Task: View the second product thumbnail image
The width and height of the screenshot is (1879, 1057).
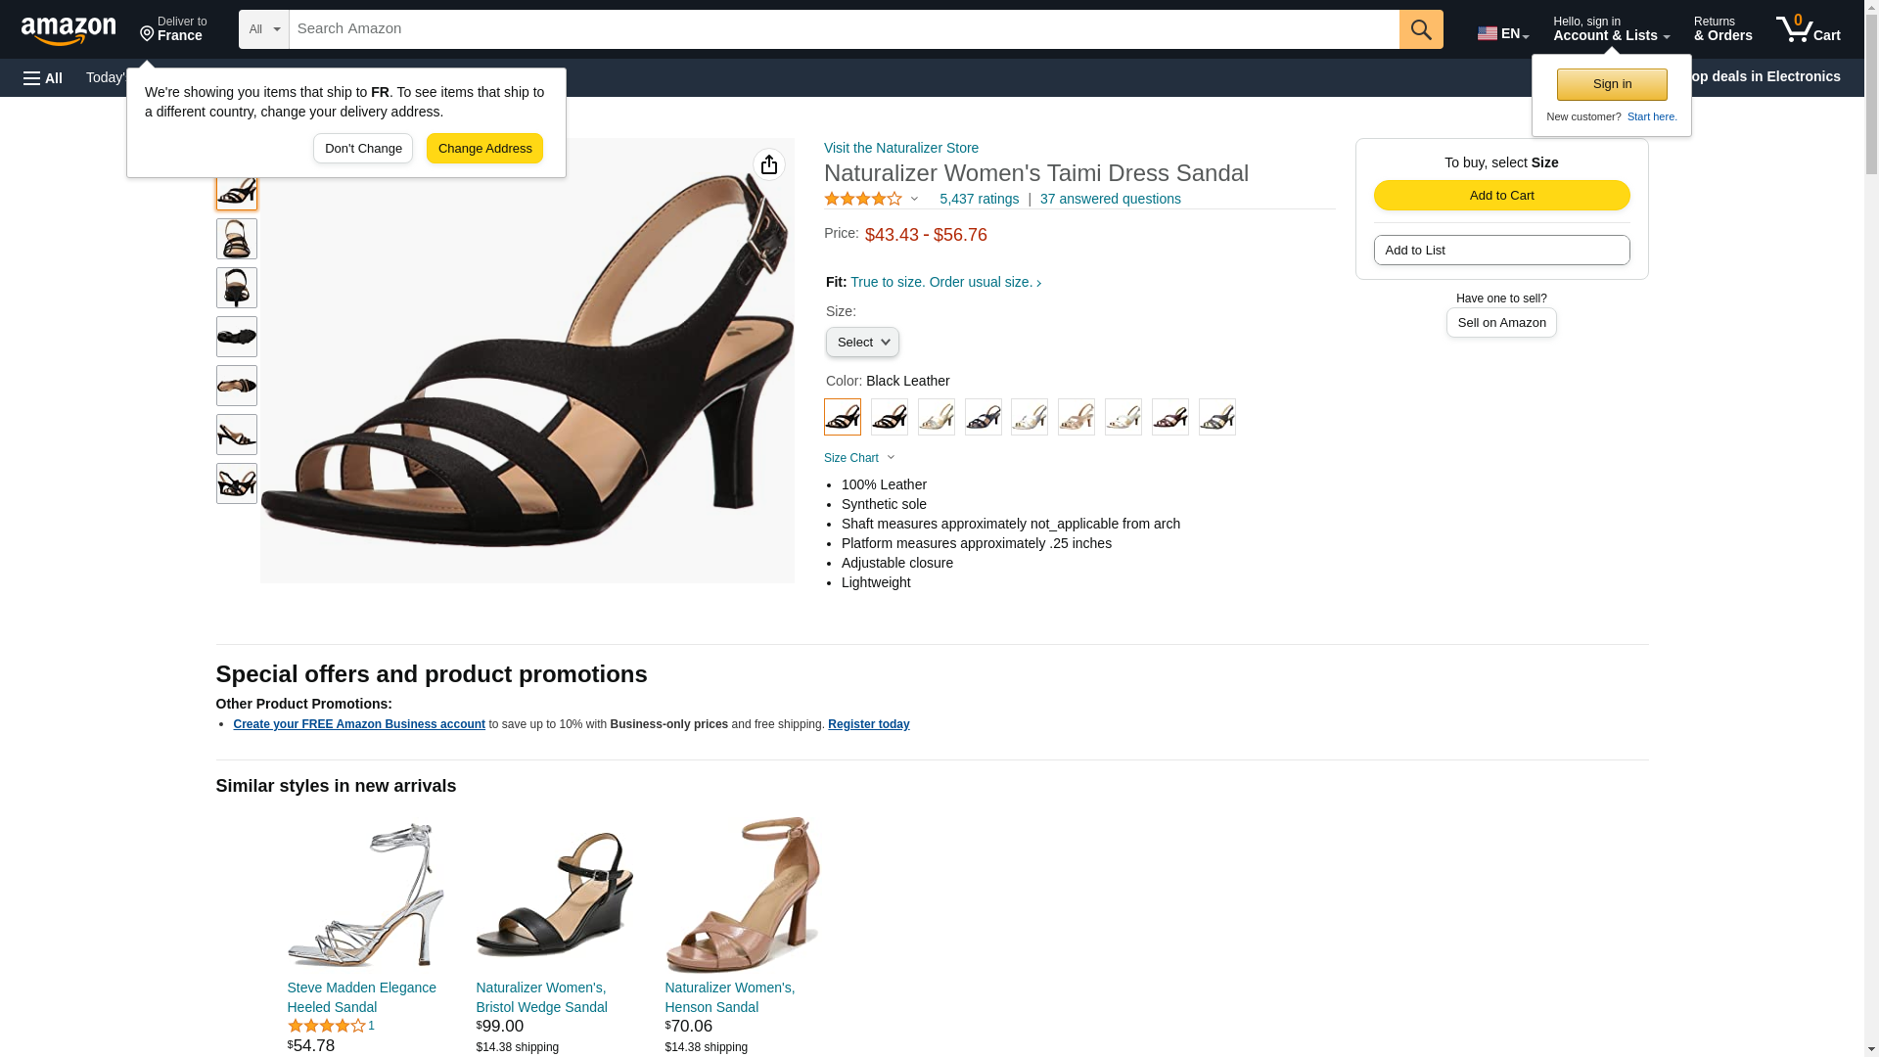Action: click(x=236, y=239)
